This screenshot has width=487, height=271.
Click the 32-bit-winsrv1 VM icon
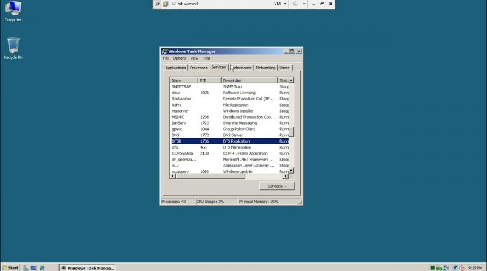click(x=166, y=4)
